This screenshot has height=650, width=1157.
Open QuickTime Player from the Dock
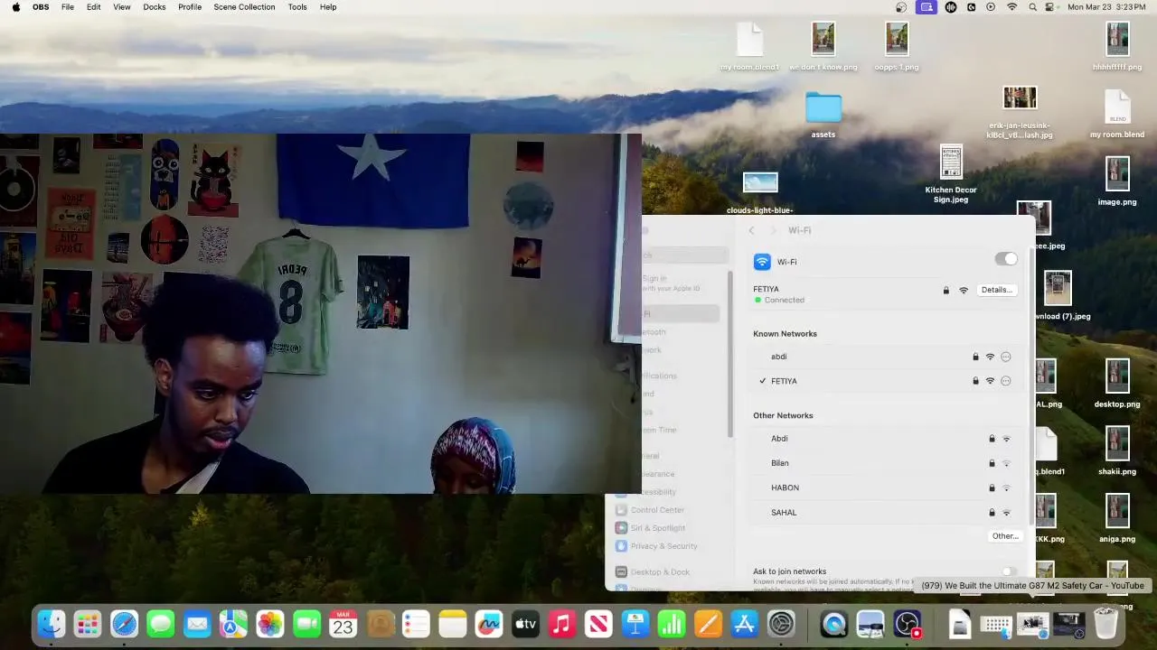pos(833,624)
